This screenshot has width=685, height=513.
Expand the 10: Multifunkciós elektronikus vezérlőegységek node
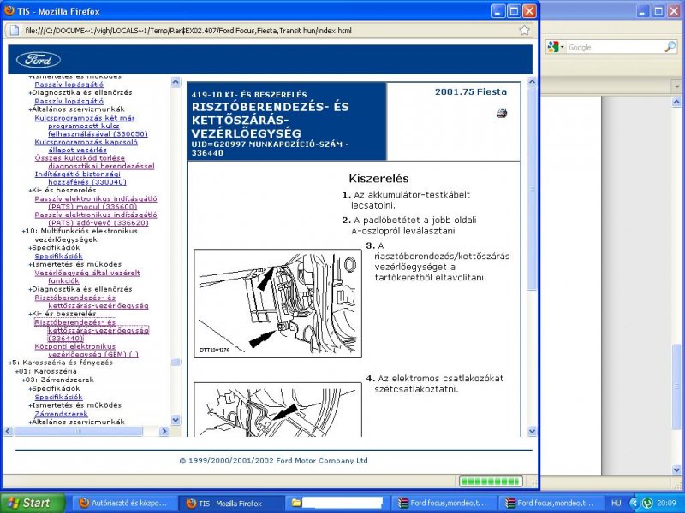[x=24, y=231]
